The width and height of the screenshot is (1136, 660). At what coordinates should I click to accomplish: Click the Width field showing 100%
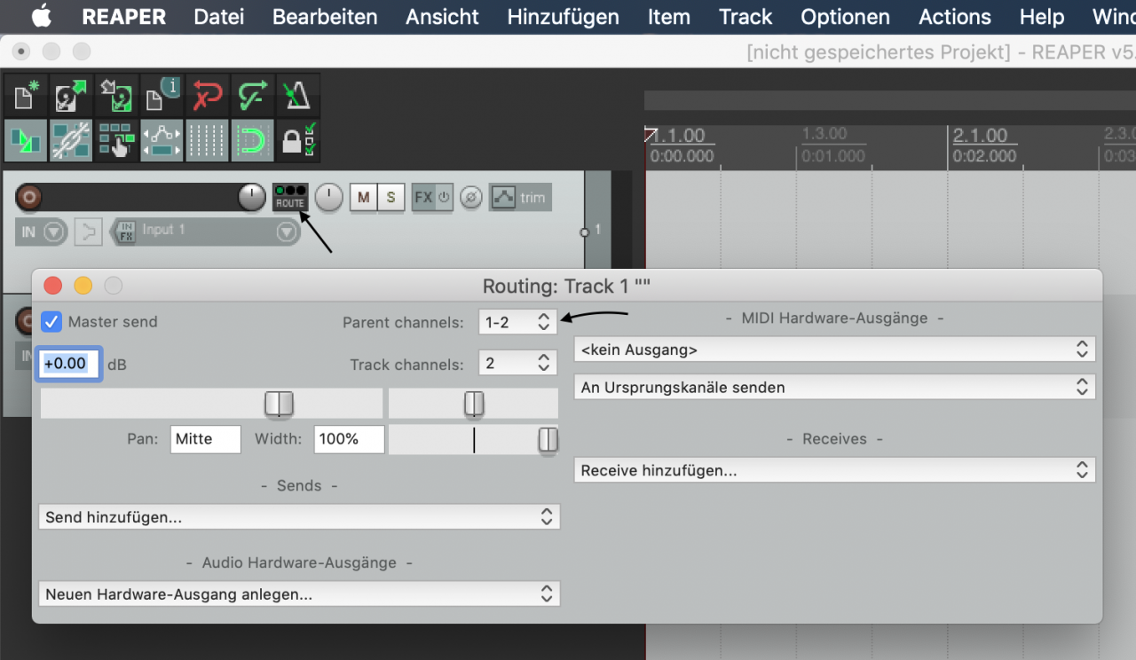349,439
